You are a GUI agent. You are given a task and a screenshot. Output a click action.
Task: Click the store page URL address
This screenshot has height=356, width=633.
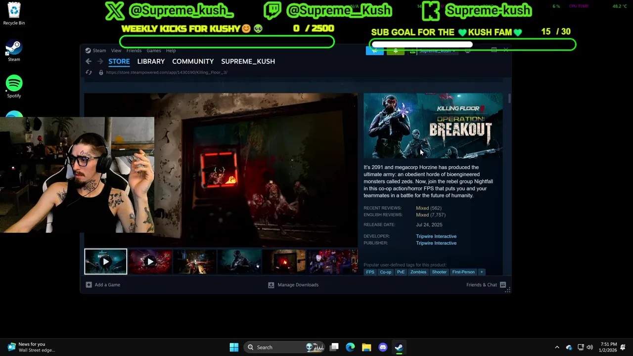tap(167, 72)
